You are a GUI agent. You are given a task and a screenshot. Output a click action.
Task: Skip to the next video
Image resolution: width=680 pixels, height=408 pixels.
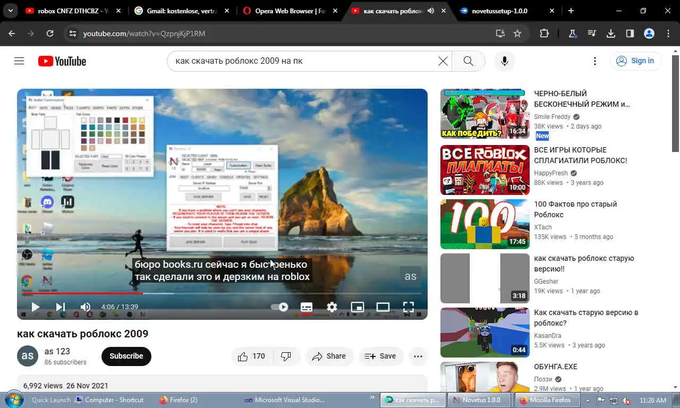(60, 307)
